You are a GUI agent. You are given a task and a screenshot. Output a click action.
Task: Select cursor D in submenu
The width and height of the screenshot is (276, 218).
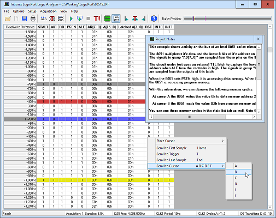(x=239, y=184)
